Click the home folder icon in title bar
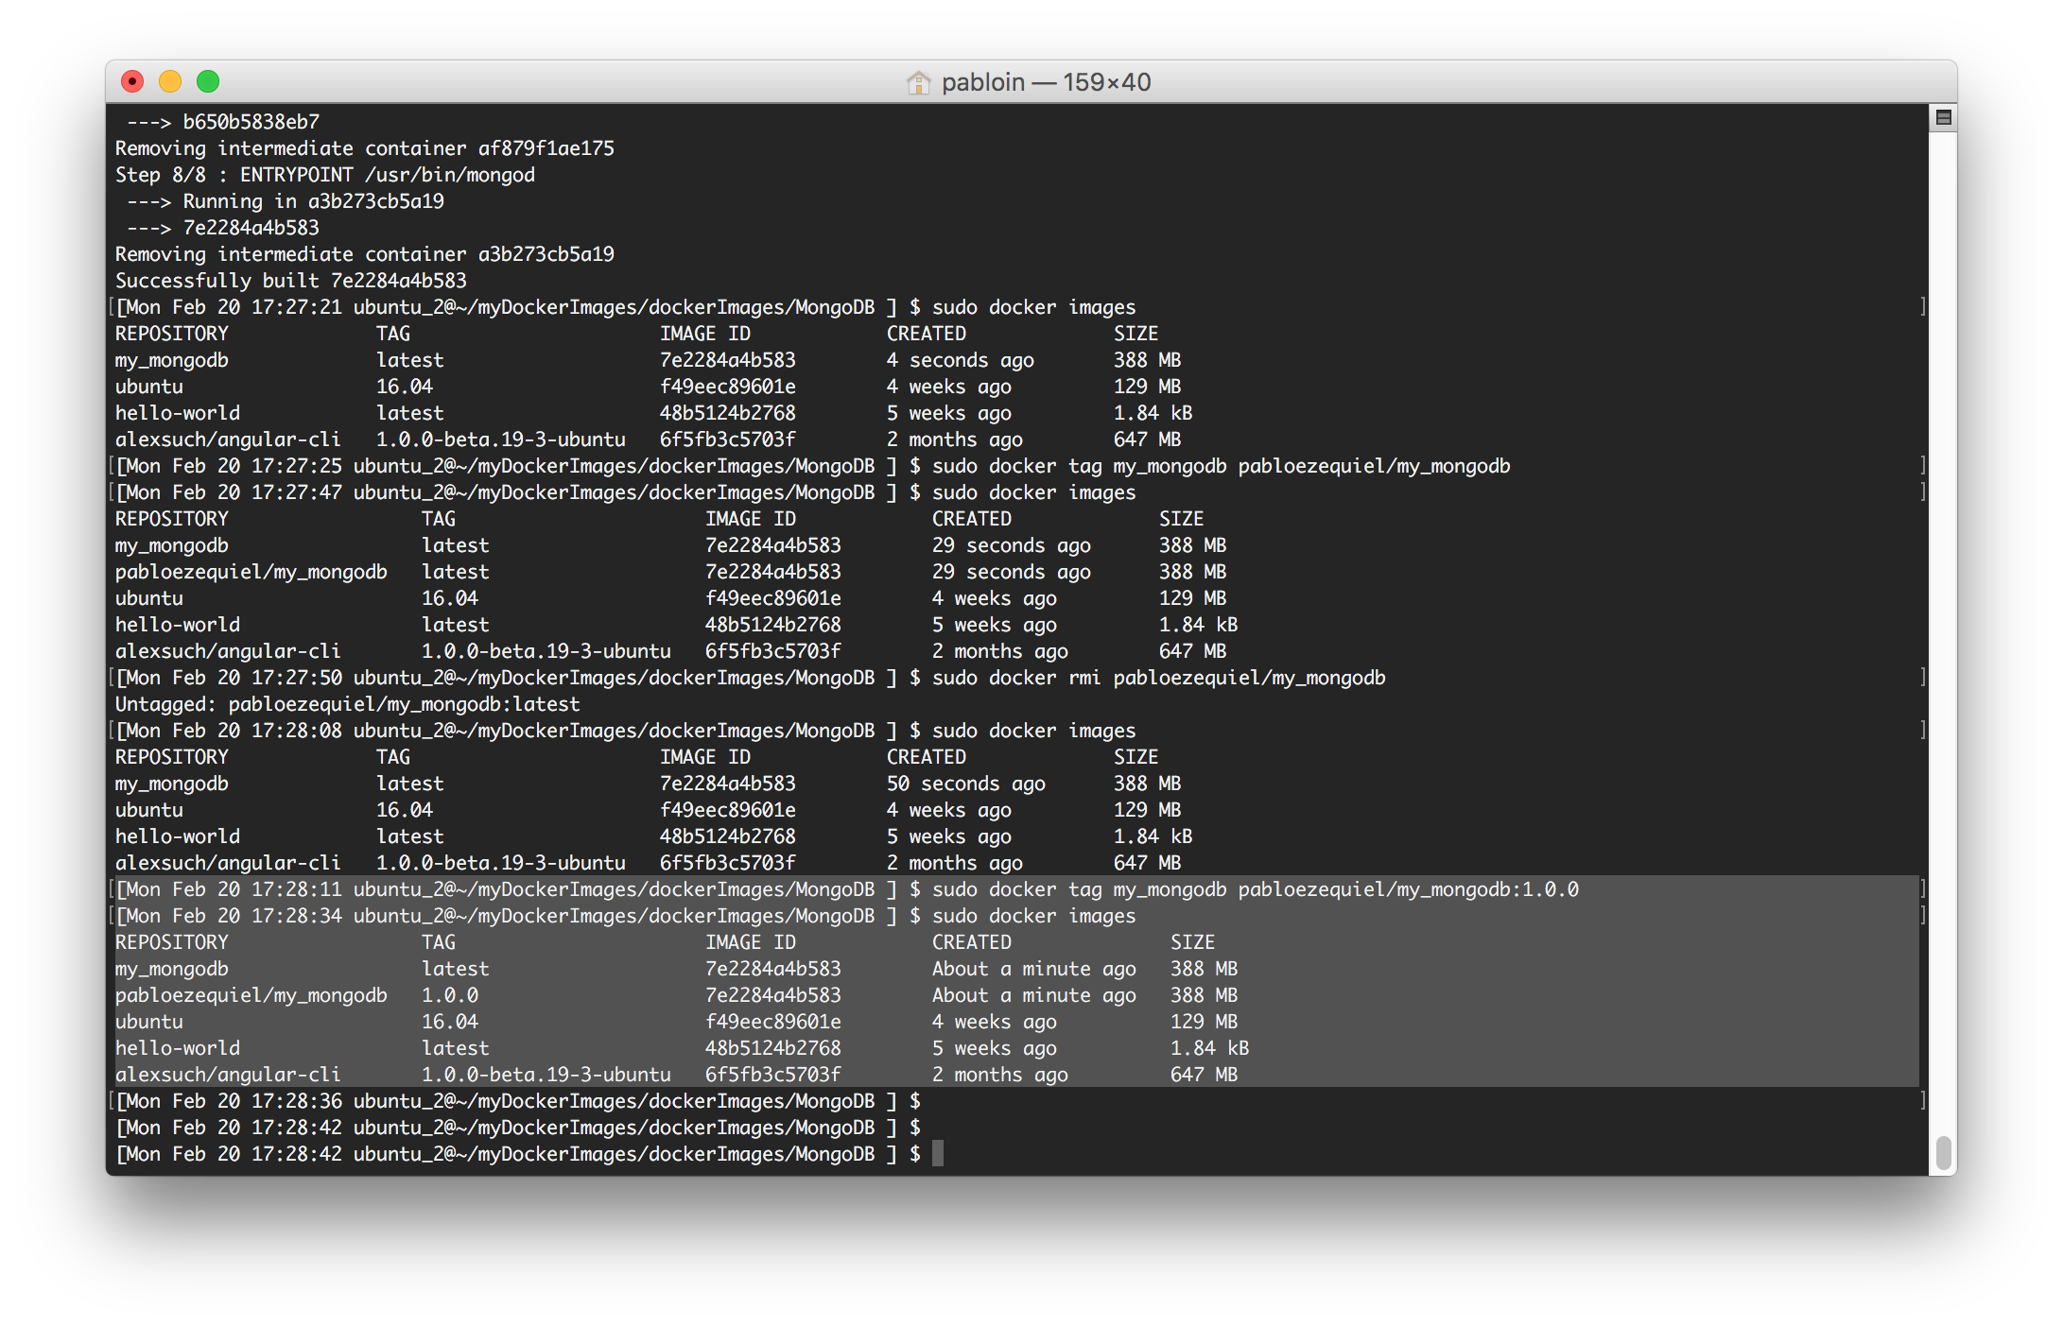2063x1327 pixels. tap(918, 82)
